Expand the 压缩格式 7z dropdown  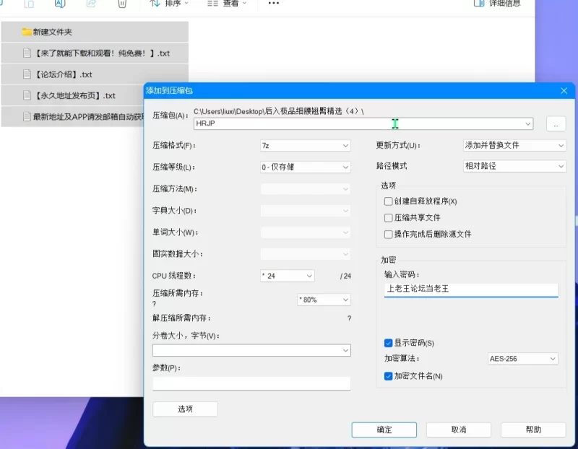pyautogui.click(x=306, y=145)
